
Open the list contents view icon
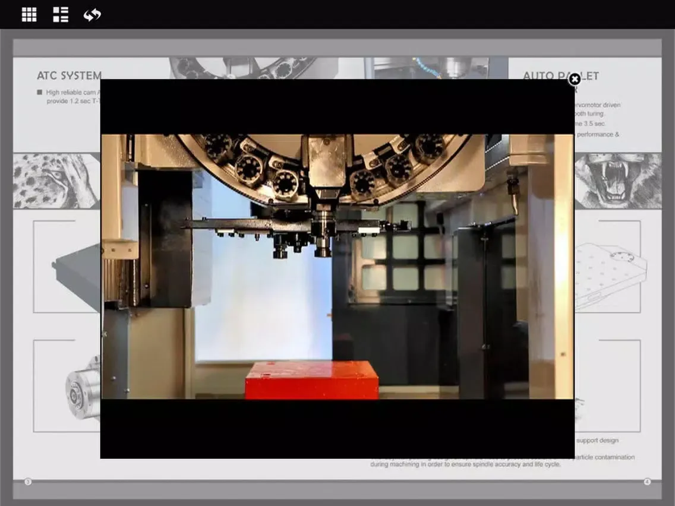[x=61, y=14]
